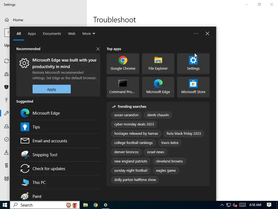Viewport: 278px width, 209px height.
Task: Switch to the Documents search tab
Action: point(52,33)
